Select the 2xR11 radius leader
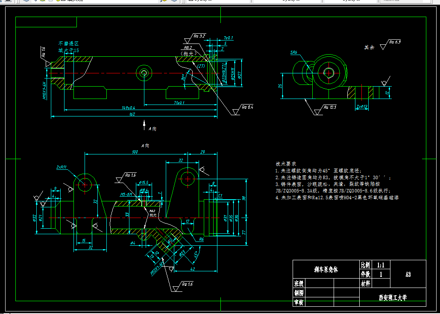 pyautogui.click(x=62, y=167)
